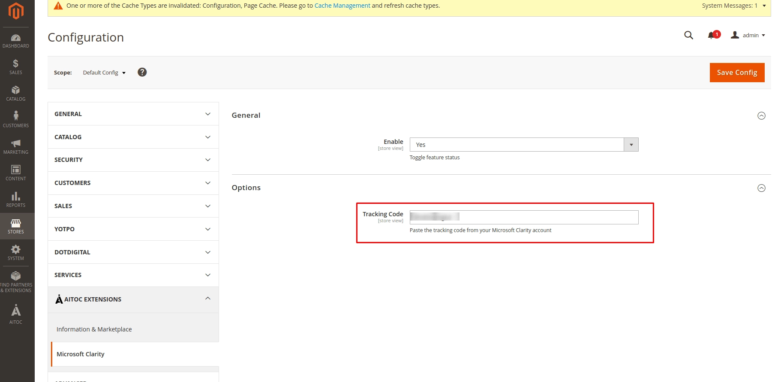Open the notifications bell
The width and height of the screenshot is (778, 382).
pyautogui.click(x=713, y=35)
